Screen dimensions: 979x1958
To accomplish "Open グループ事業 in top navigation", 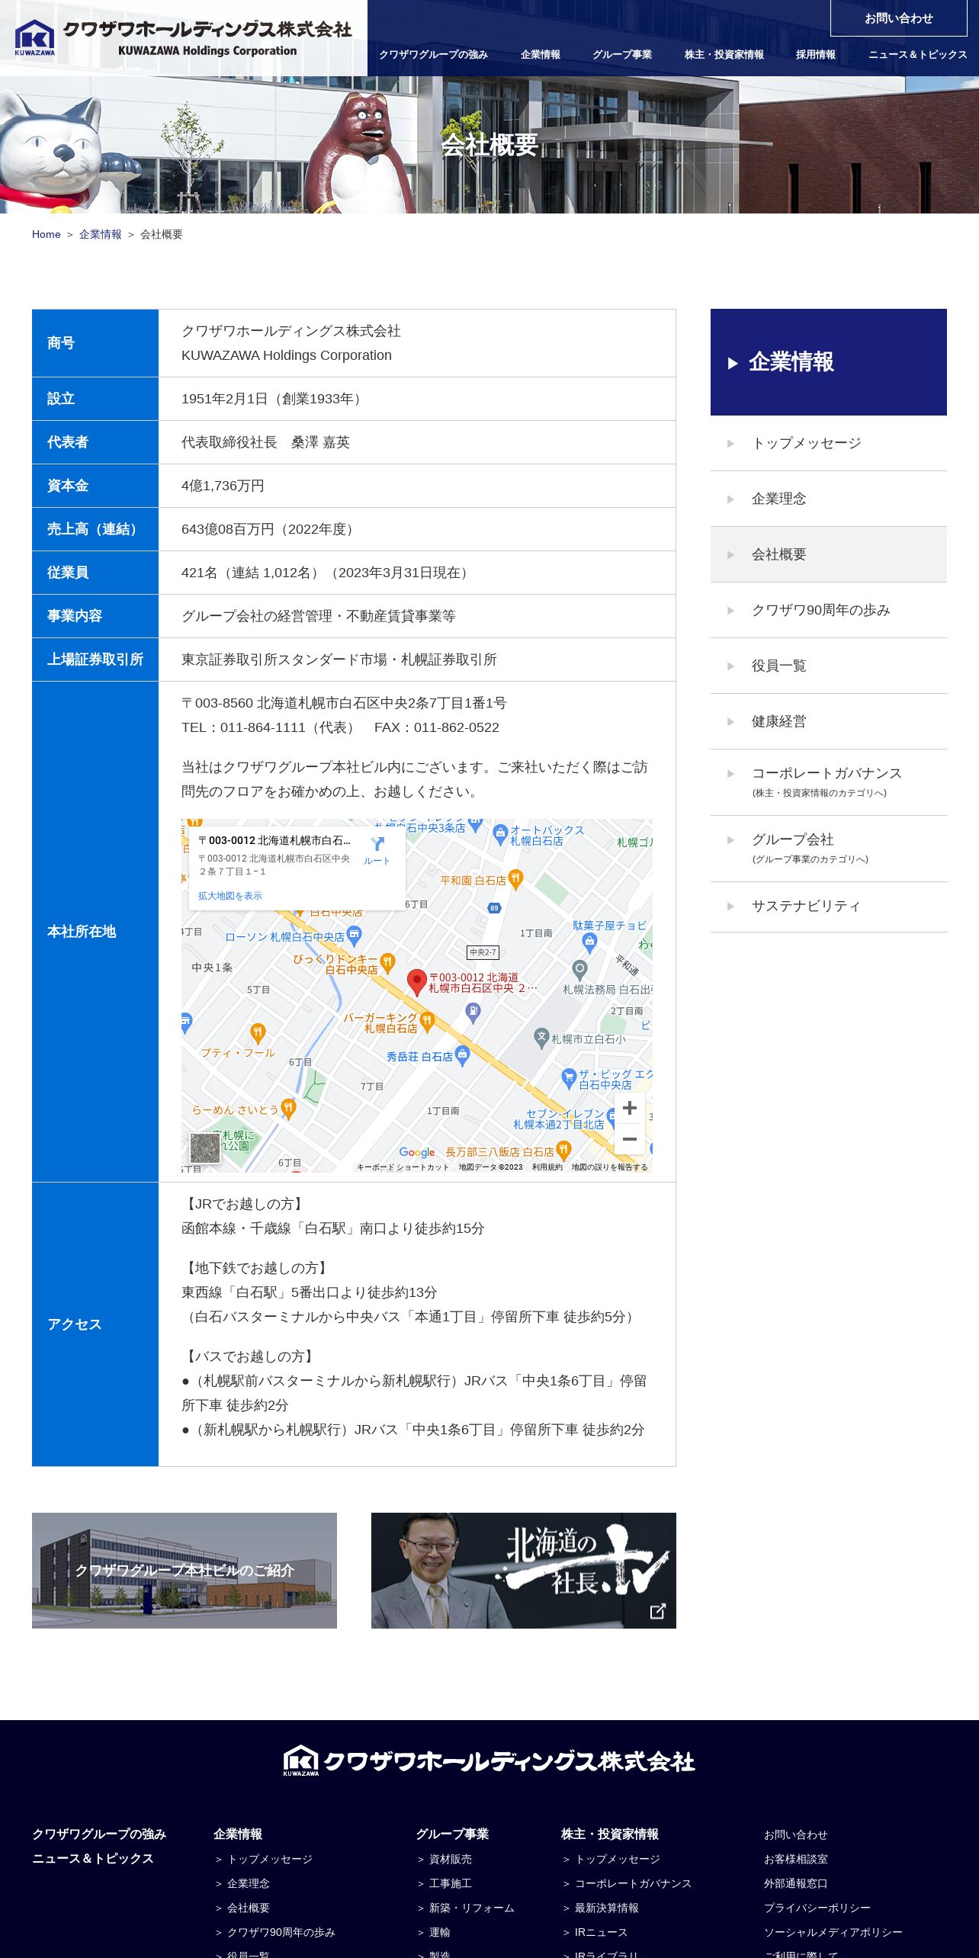I will click(x=622, y=54).
